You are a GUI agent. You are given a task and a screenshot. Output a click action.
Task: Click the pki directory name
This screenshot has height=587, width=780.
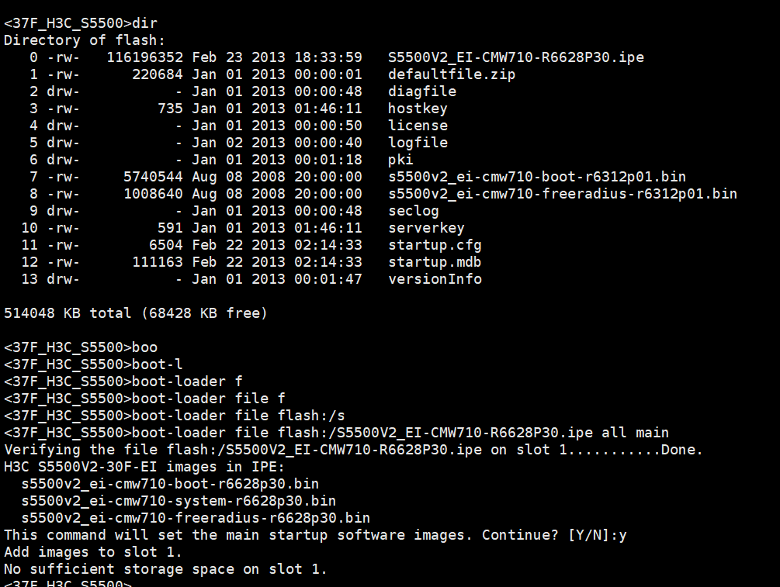tap(400, 160)
